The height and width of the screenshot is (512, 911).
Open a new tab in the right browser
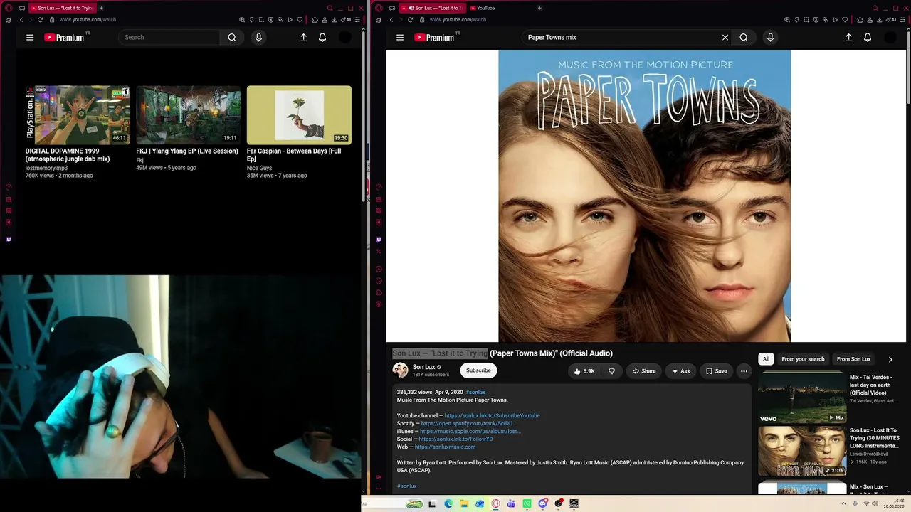[539, 8]
